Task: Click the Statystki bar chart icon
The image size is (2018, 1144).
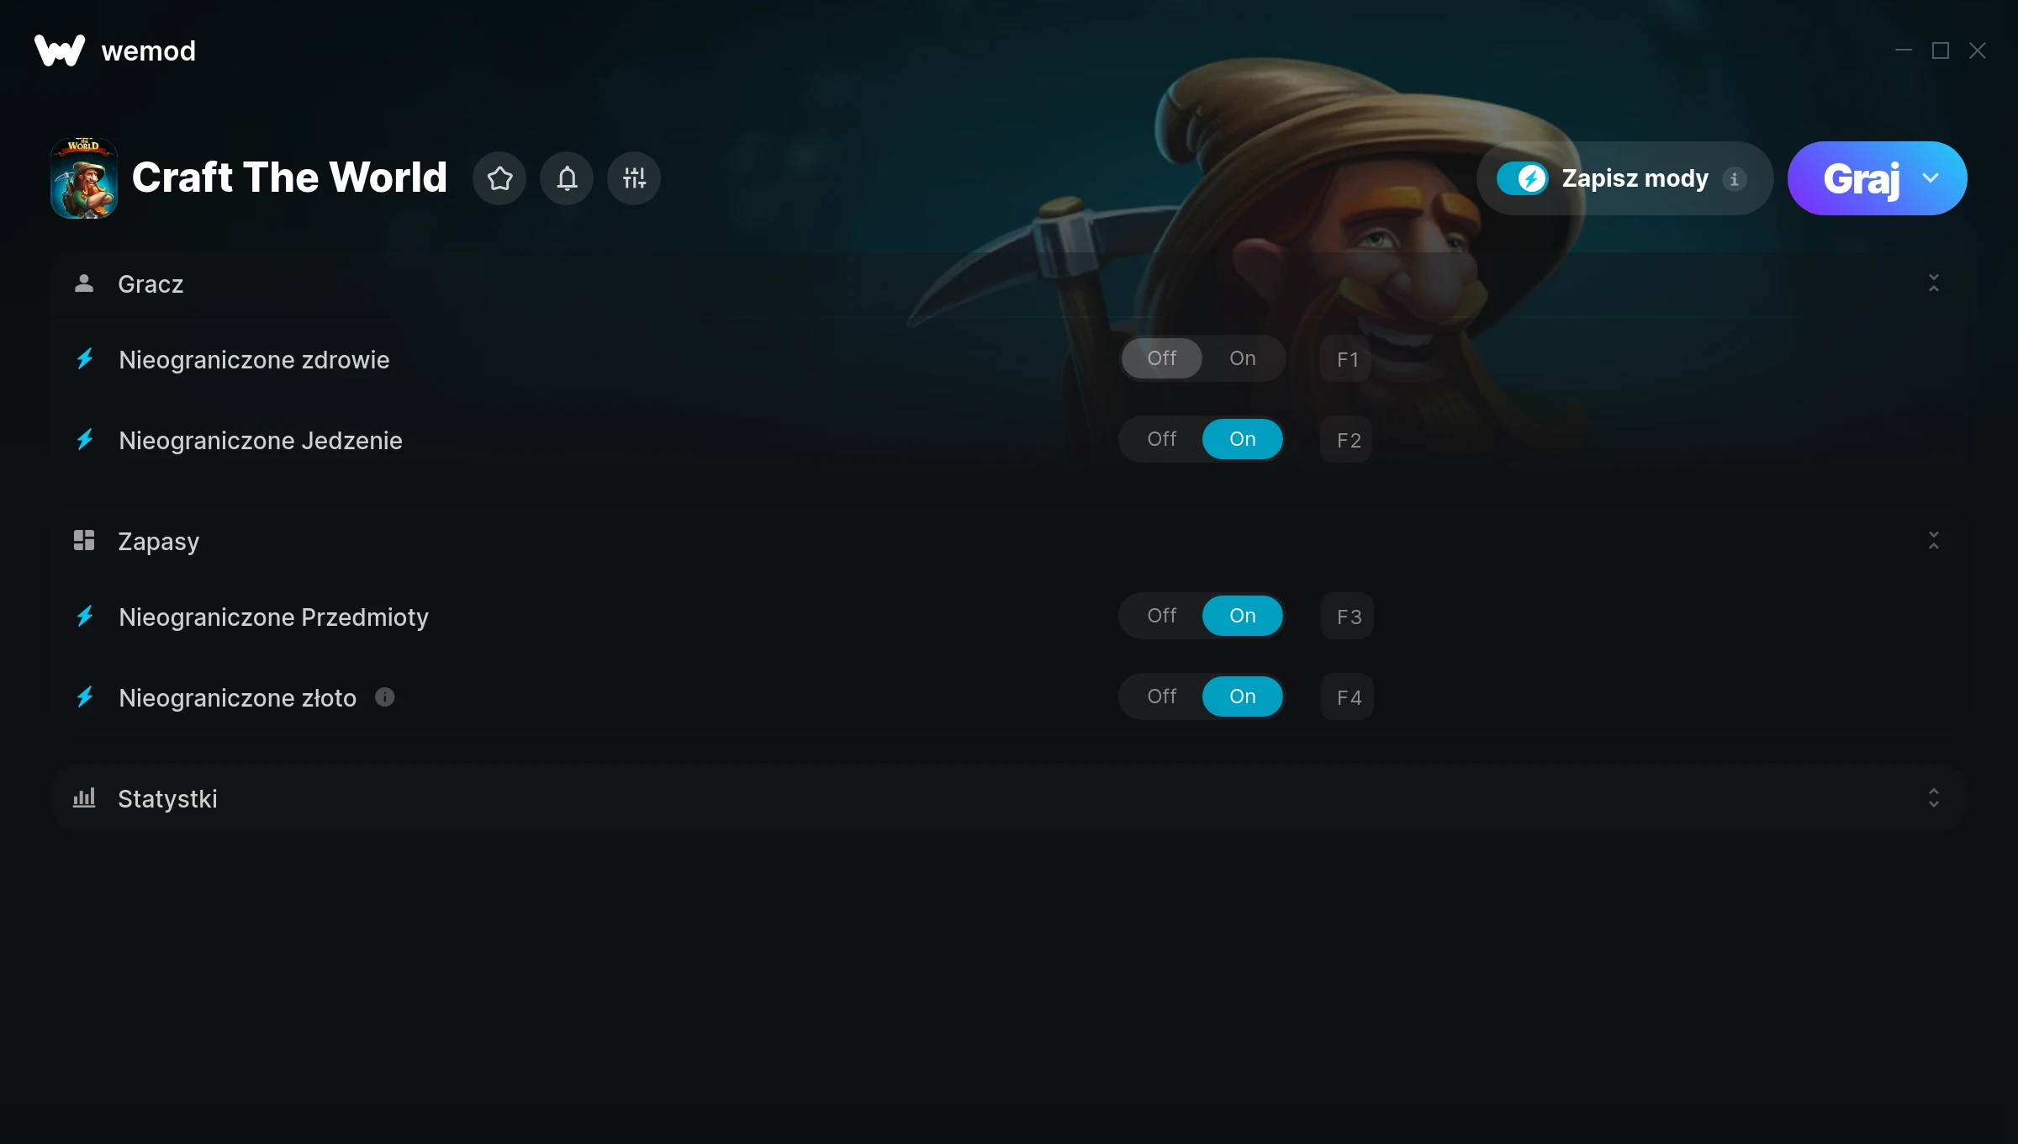Action: point(84,797)
